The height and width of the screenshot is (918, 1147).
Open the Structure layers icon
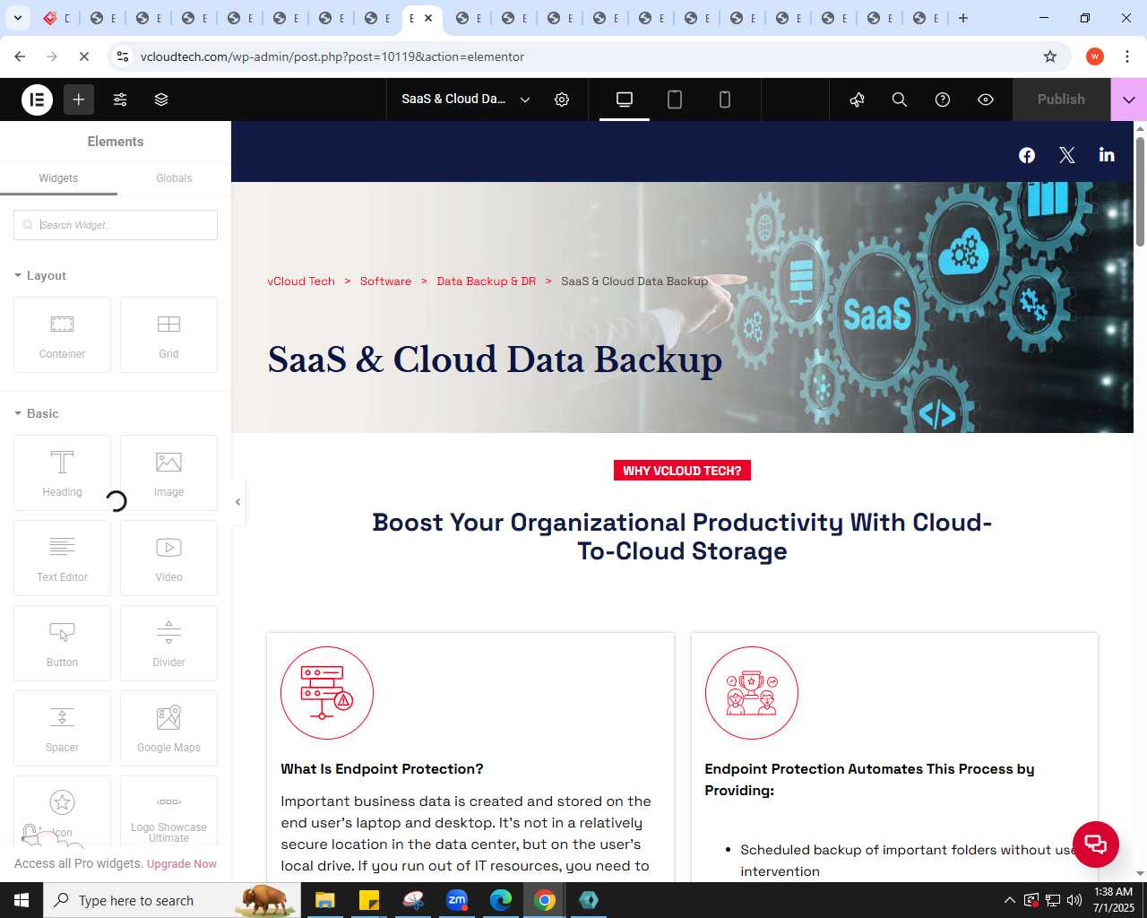pos(161,100)
